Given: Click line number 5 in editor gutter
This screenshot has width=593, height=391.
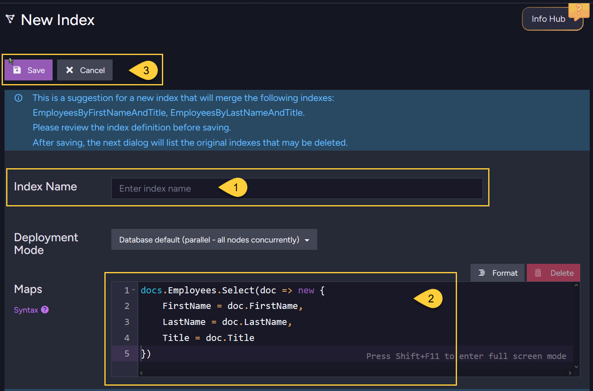Looking at the screenshot, I should click(127, 354).
